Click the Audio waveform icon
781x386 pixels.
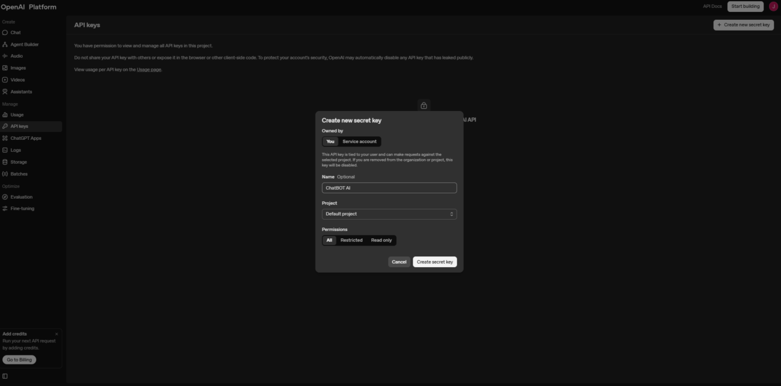5,56
